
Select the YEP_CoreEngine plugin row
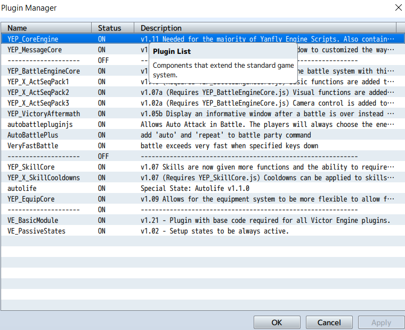point(203,39)
